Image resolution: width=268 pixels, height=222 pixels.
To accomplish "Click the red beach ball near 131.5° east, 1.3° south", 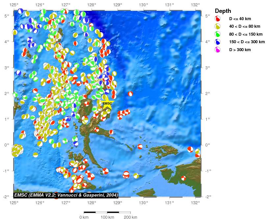I will [183, 178].
